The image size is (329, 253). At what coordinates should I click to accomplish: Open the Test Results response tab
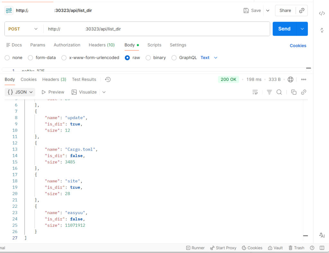[x=84, y=79]
